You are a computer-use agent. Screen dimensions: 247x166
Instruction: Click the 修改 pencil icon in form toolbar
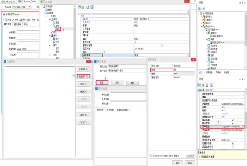click(14, 19)
